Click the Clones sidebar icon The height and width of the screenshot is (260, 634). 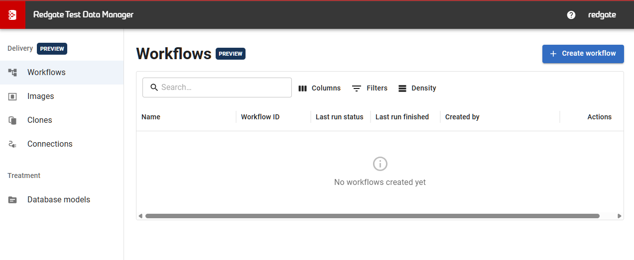click(13, 120)
